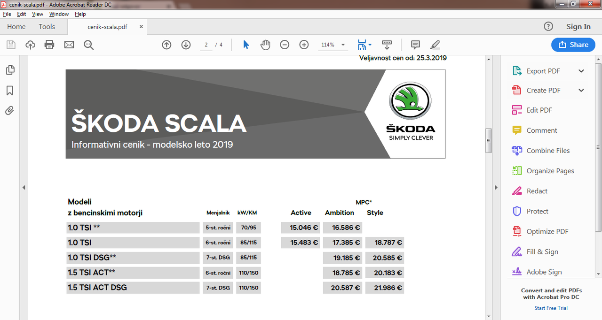Select the arrow selection tool
The height and width of the screenshot is (320, 602).
246,45
